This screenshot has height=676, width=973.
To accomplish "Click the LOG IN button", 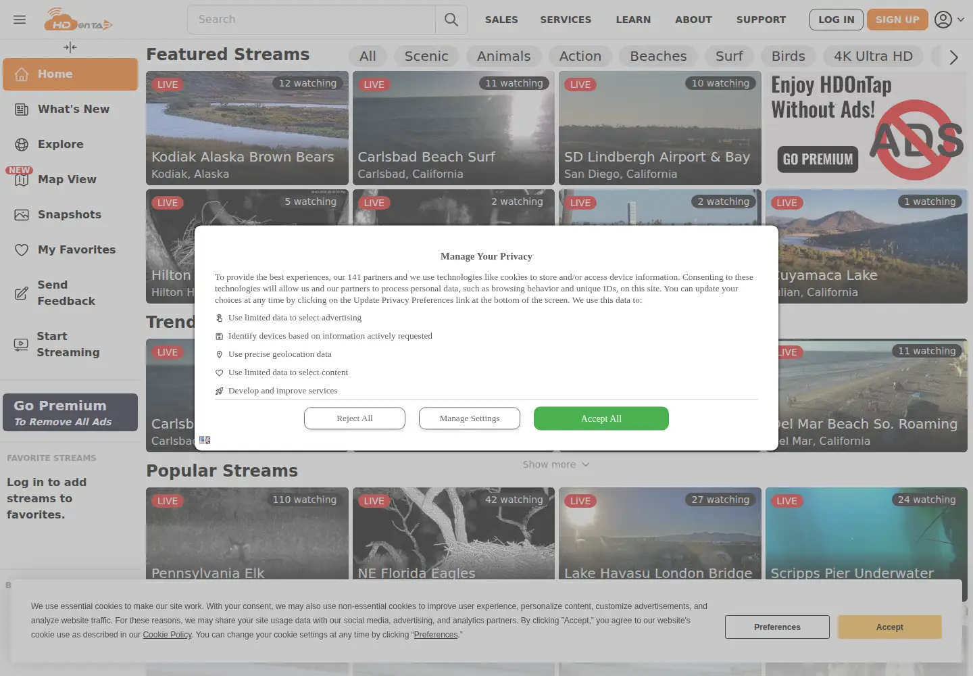I will pyautogui.click(x=837, y=20).
